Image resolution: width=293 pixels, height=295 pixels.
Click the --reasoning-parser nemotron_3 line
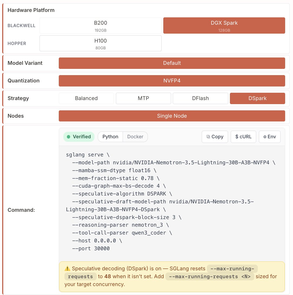(x=121, y=225)
